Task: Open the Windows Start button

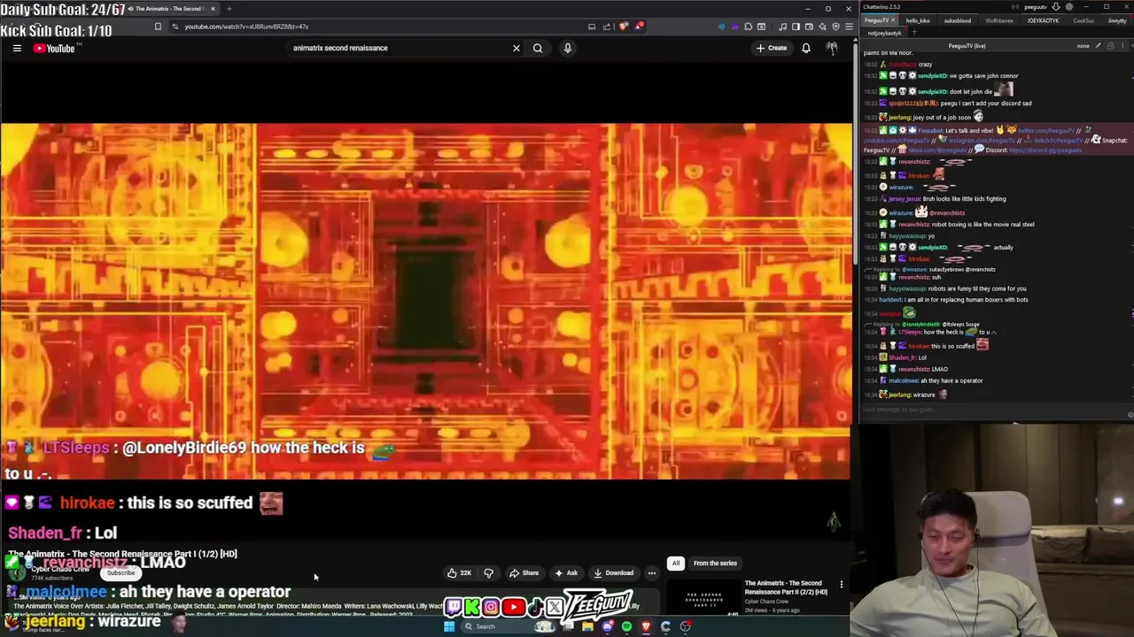Action: coord(449,626)
